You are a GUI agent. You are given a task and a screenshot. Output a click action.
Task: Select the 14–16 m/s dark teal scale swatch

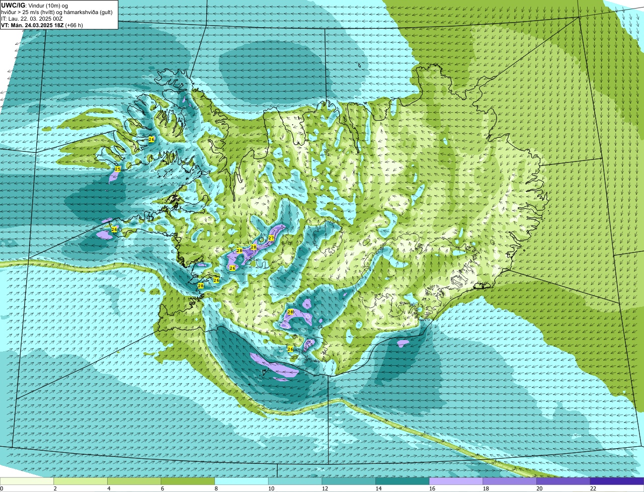tap(403, 481)
